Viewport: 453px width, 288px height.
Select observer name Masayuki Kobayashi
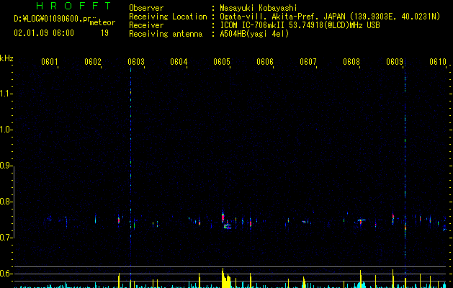click(x=259, y=8)
